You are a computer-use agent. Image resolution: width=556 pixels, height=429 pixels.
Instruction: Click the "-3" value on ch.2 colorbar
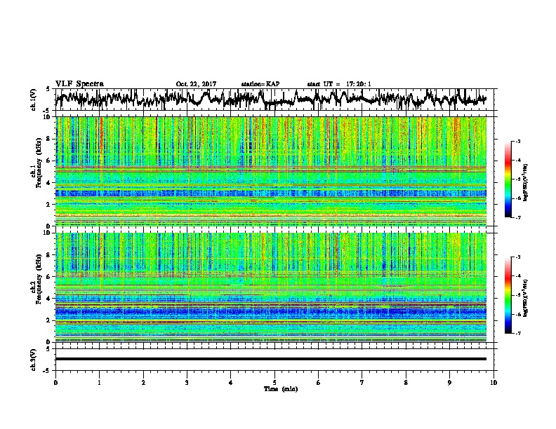517,257
